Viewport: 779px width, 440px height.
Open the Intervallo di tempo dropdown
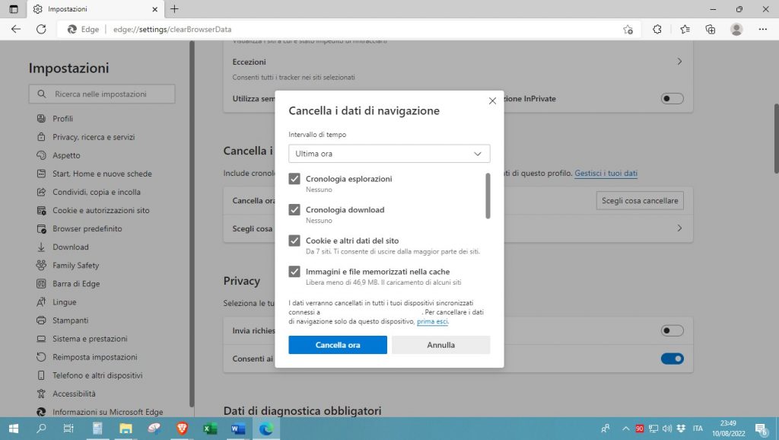[389, 154]
